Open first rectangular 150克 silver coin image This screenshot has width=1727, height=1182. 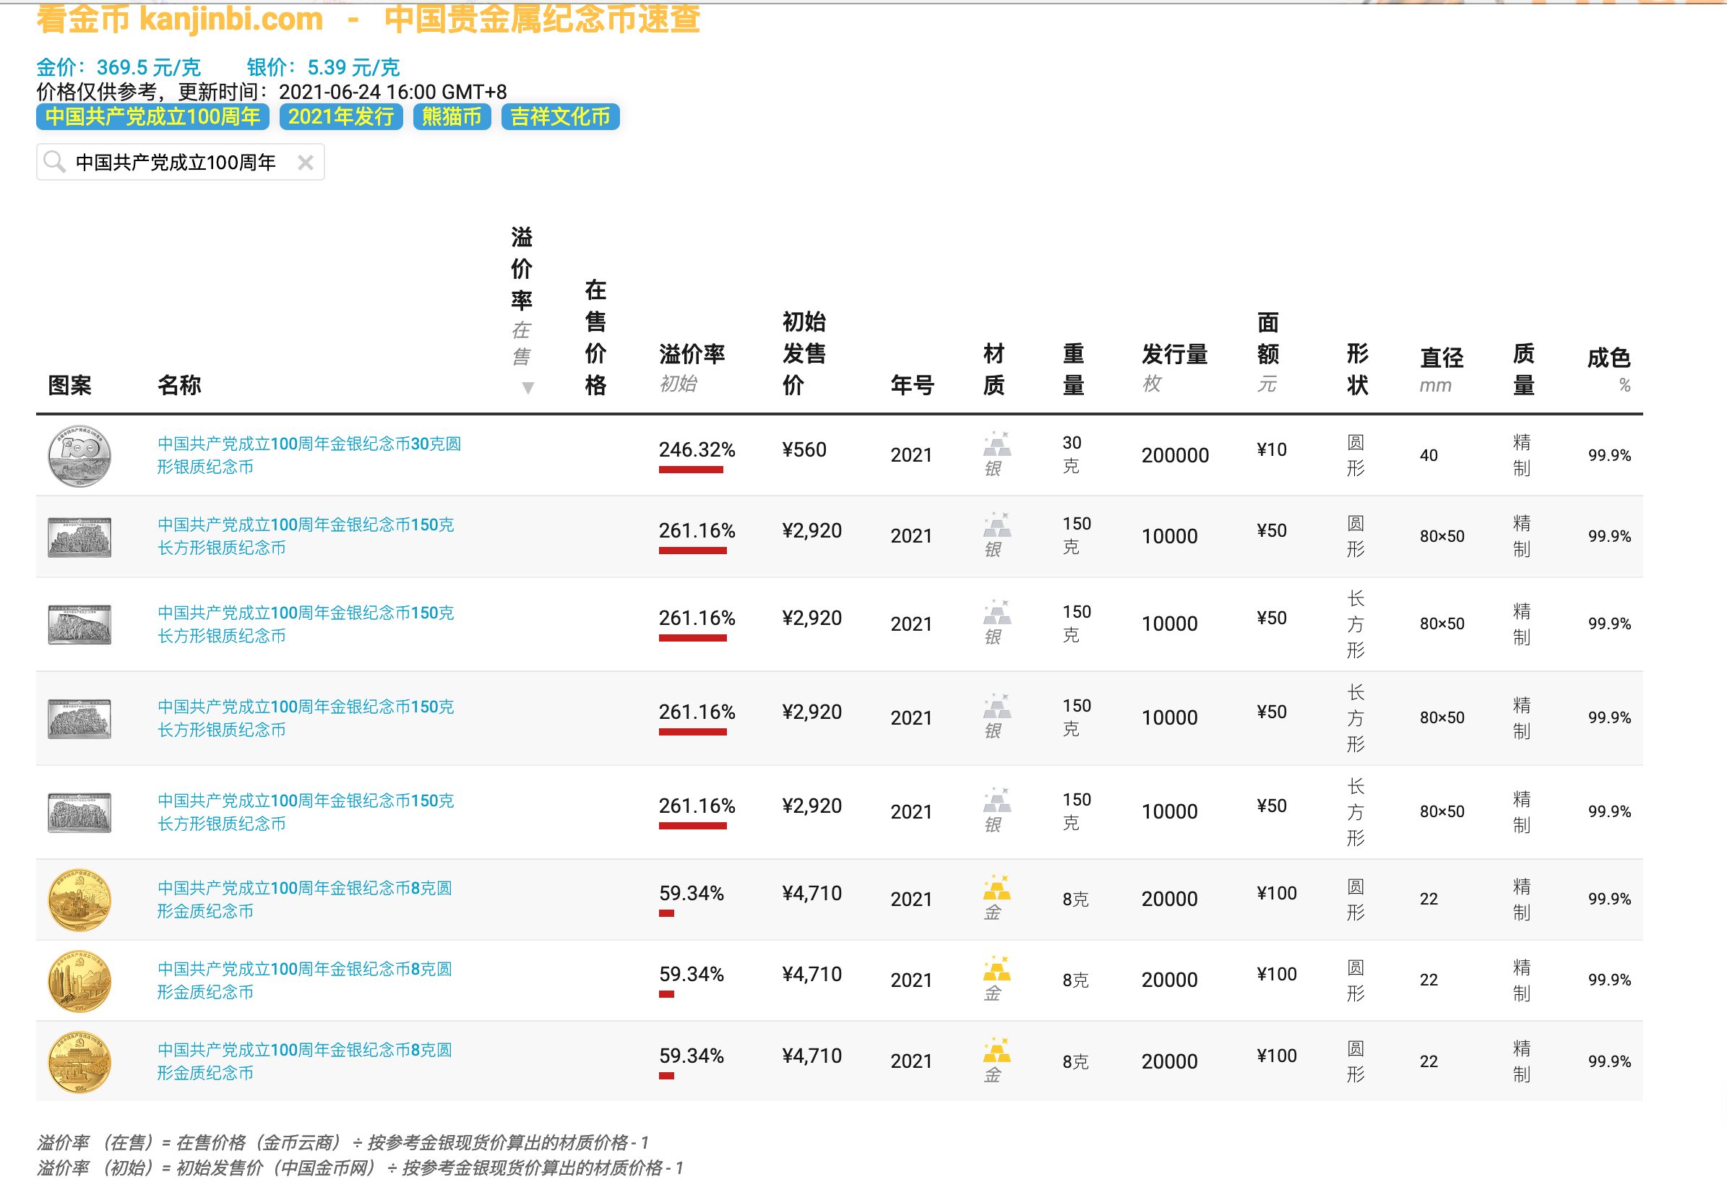79,536
